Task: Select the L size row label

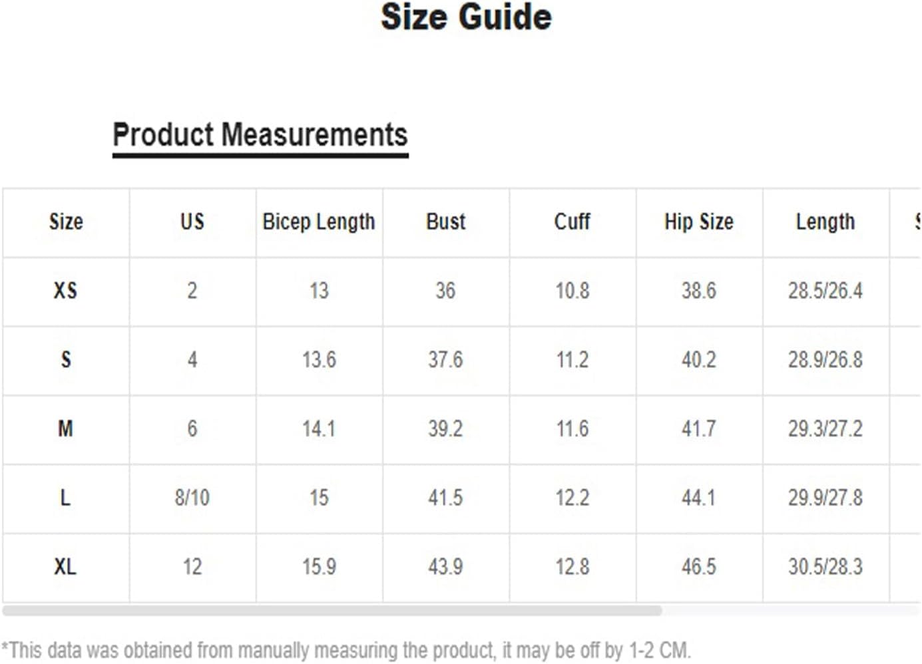Action: coord(65,498)
